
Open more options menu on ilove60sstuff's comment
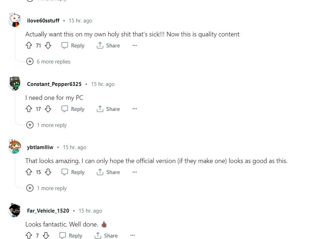pos(135,46)
